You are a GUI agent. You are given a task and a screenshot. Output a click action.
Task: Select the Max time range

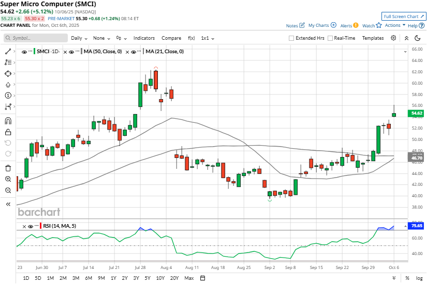coord(189,278)
